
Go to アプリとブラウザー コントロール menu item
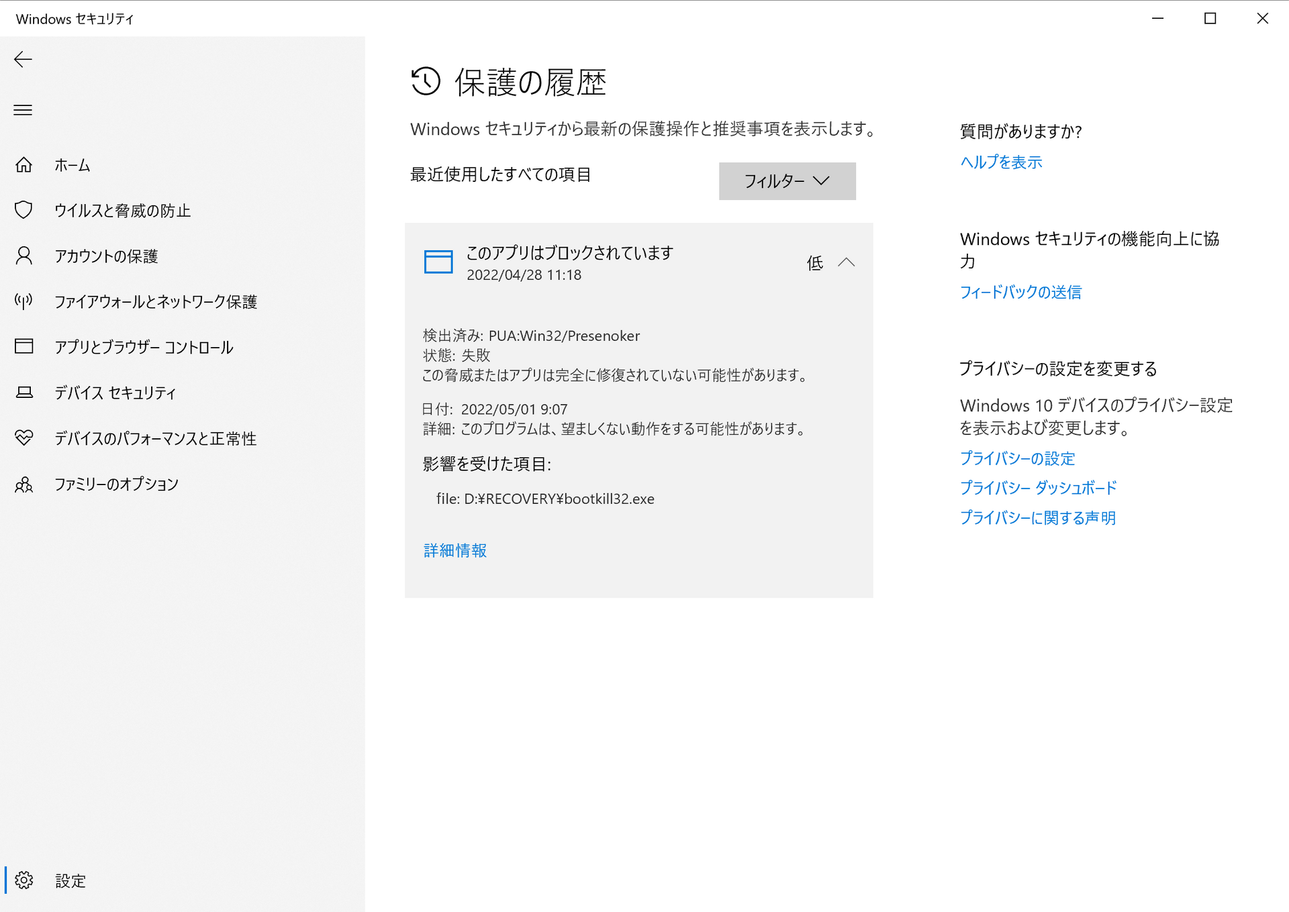144,347
